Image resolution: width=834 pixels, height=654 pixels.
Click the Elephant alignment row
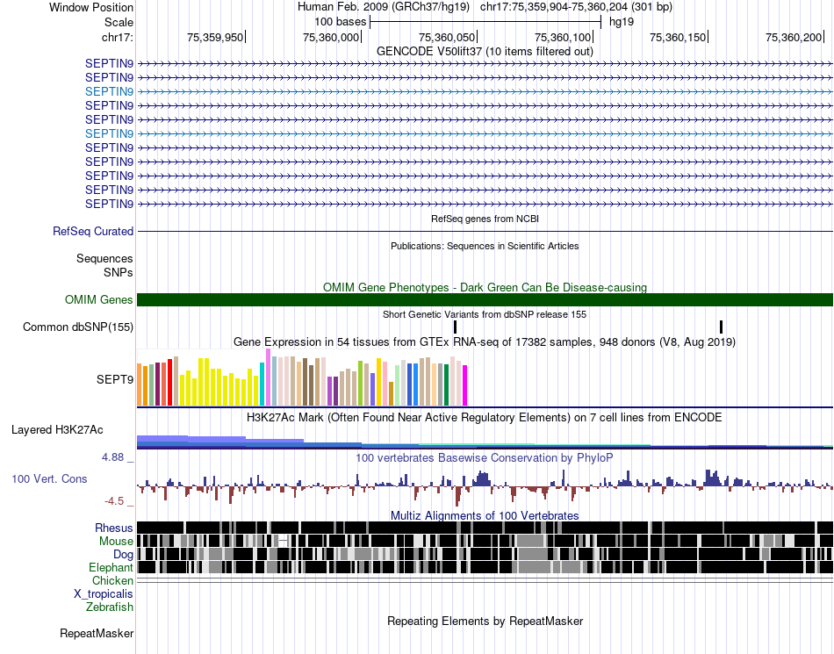(485, 567)
